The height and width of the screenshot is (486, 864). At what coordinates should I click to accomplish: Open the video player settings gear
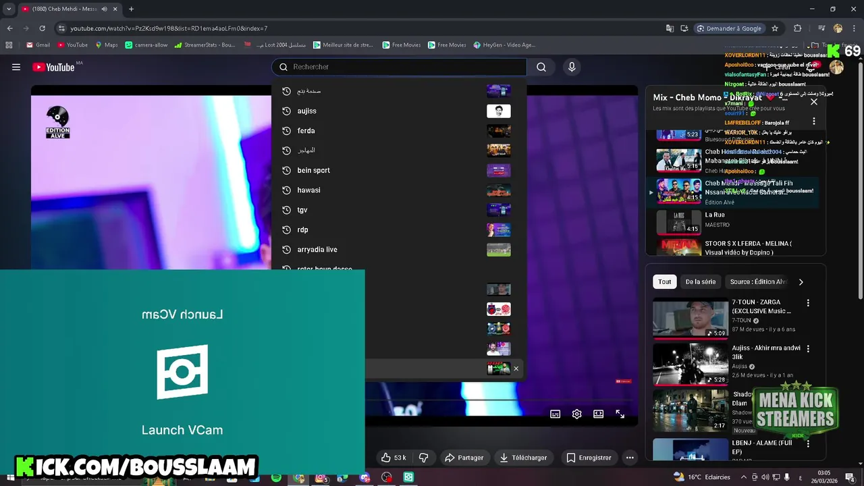(x=576, y=414)
